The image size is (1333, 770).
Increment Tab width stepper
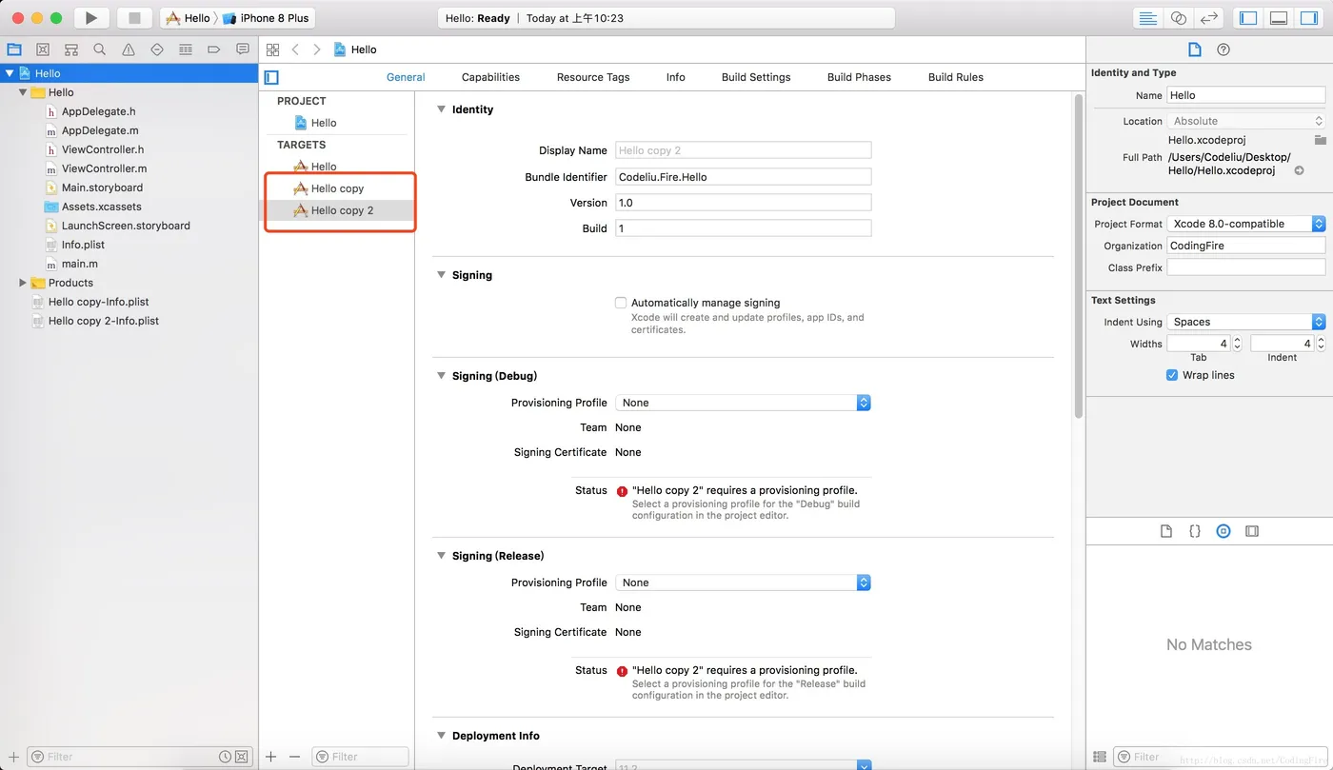pyautogui.click(x=1237, y=340)
